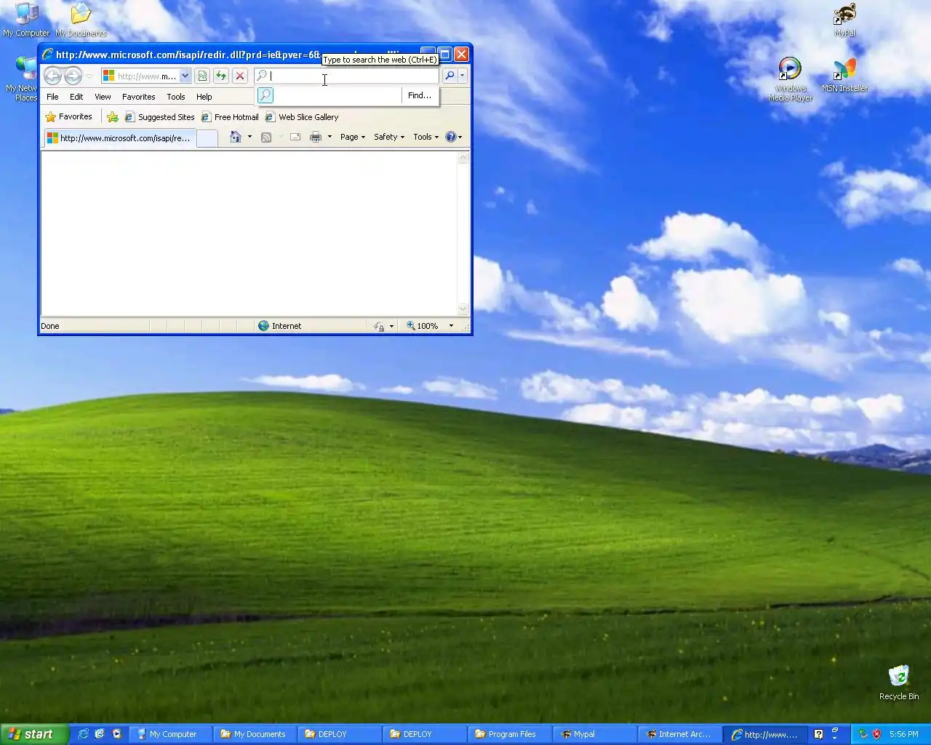Switch to Mypal taskbar button
The width and height of the screenshot is (931, 745).
tap(595, 734)
